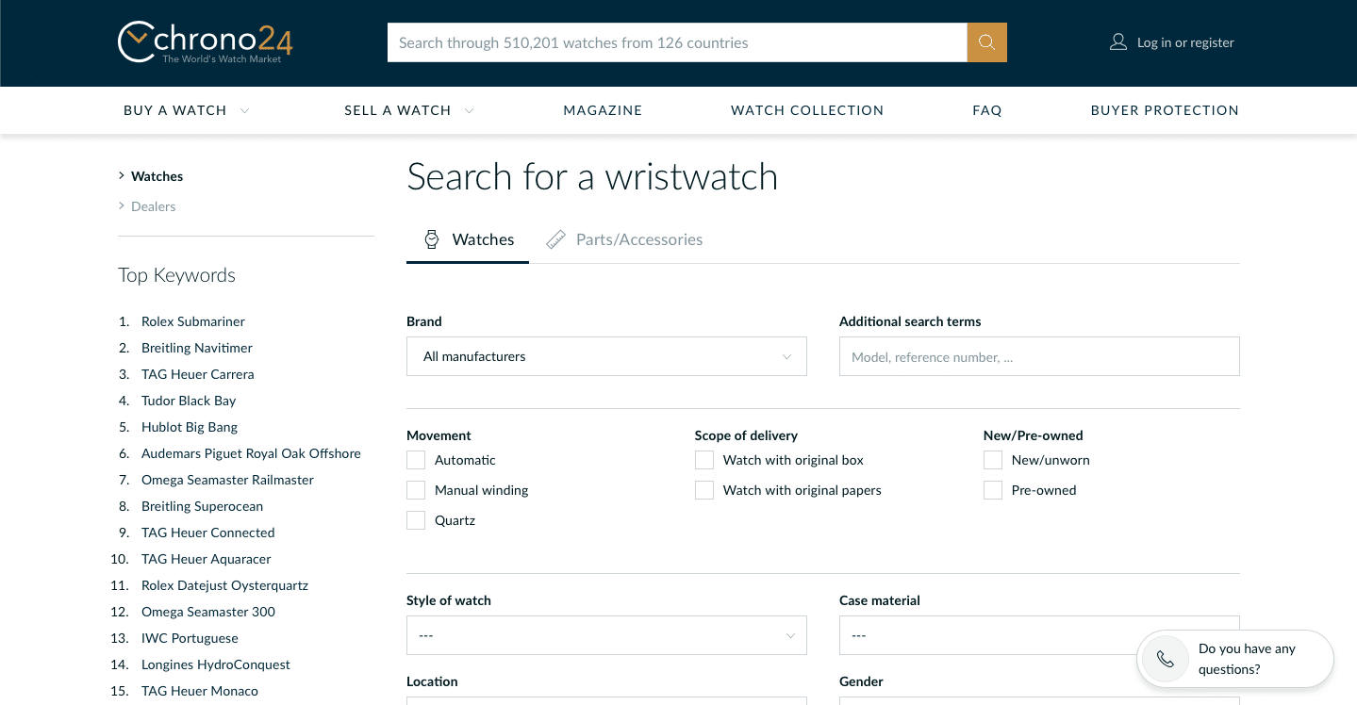Toggle Watch with original papers checkbox
Screen dimensions: 1357x705
coord(704,490)
